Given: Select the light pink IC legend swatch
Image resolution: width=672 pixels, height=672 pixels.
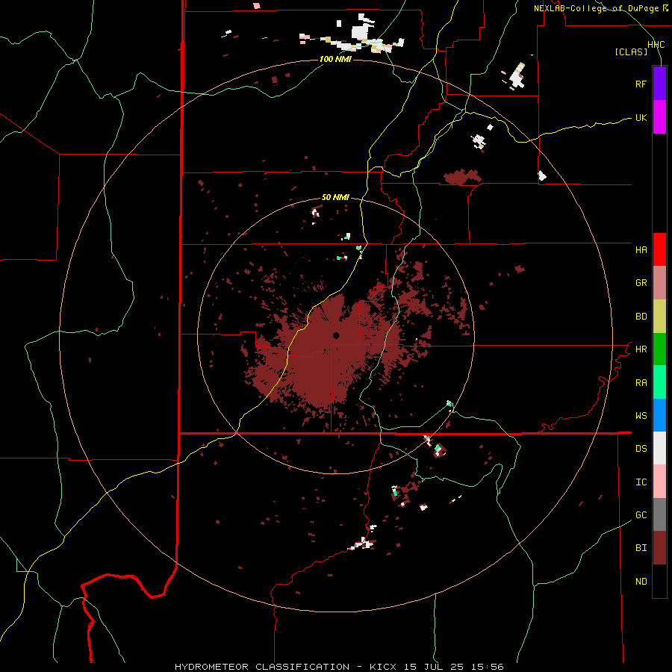Looking at the screenshot, I should pos(659,482).
